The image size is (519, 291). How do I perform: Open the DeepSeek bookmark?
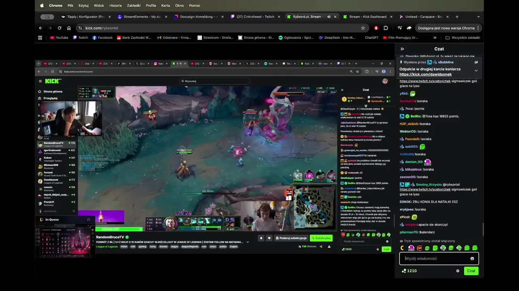(x=337, y=38)
